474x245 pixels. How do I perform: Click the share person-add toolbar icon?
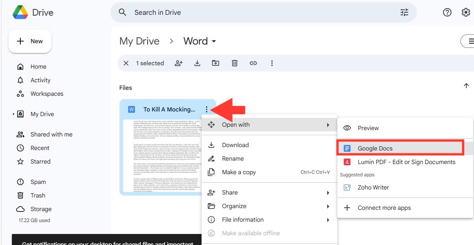click(x=179, y=63)
